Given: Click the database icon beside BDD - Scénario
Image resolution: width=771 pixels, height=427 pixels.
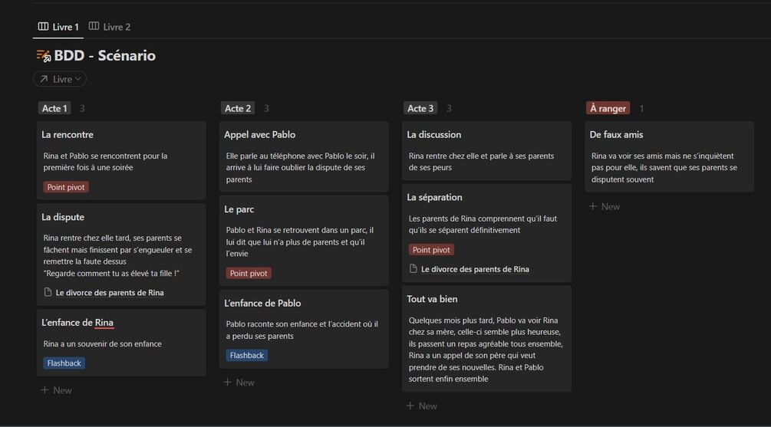Looking at the screenshot, I should [x=44, y=56].
